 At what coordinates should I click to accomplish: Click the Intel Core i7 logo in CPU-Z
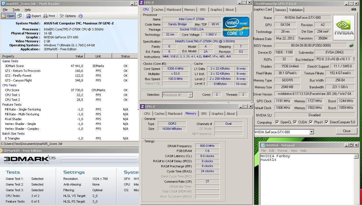point(236,26)
